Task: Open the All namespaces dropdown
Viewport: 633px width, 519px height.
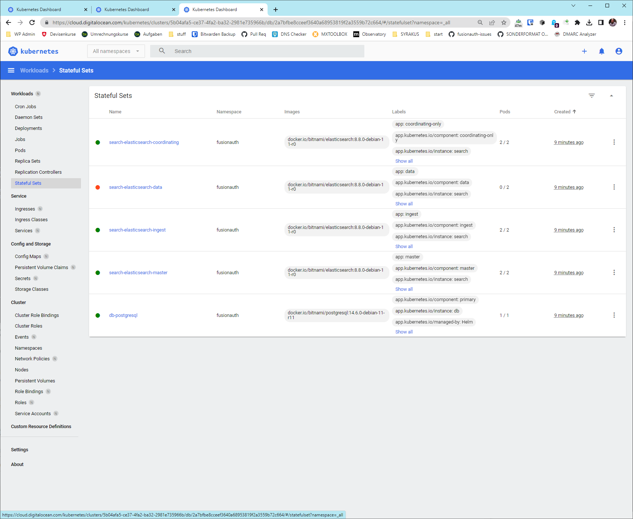Action: 116,51
